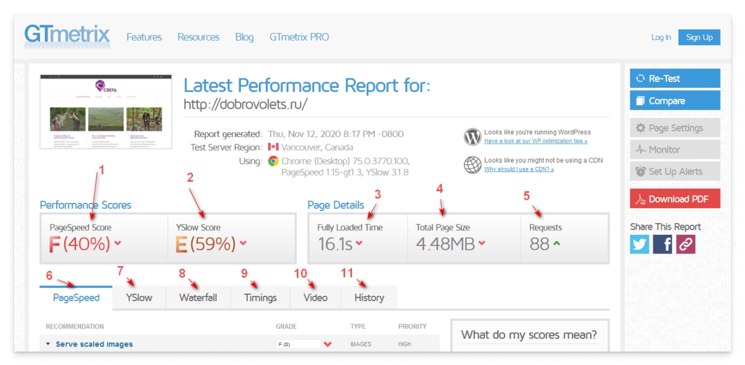Screen dimensions: 745x365
Task: Open WP optimization tips link
Action: [535, 141]
